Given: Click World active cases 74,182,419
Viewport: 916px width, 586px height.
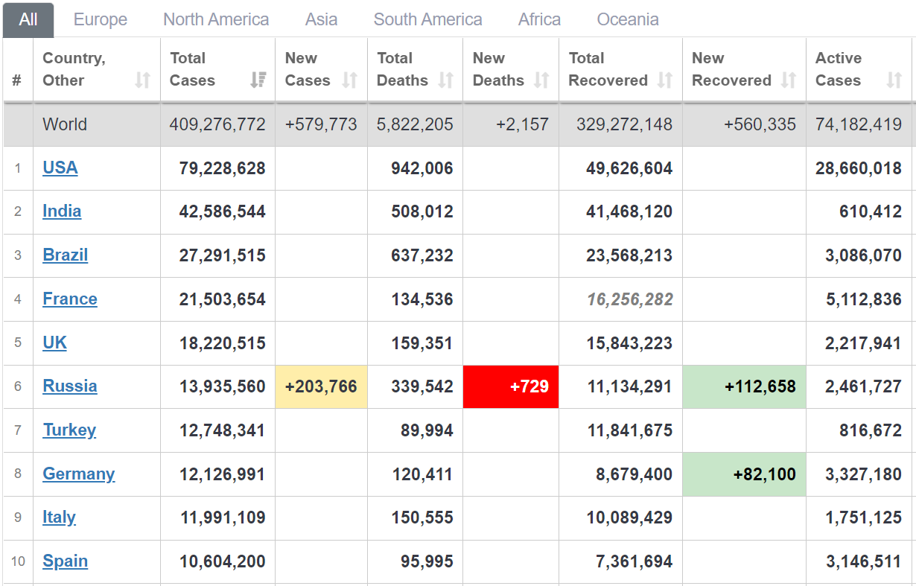Looking at the screenshot, I should 859,125.
